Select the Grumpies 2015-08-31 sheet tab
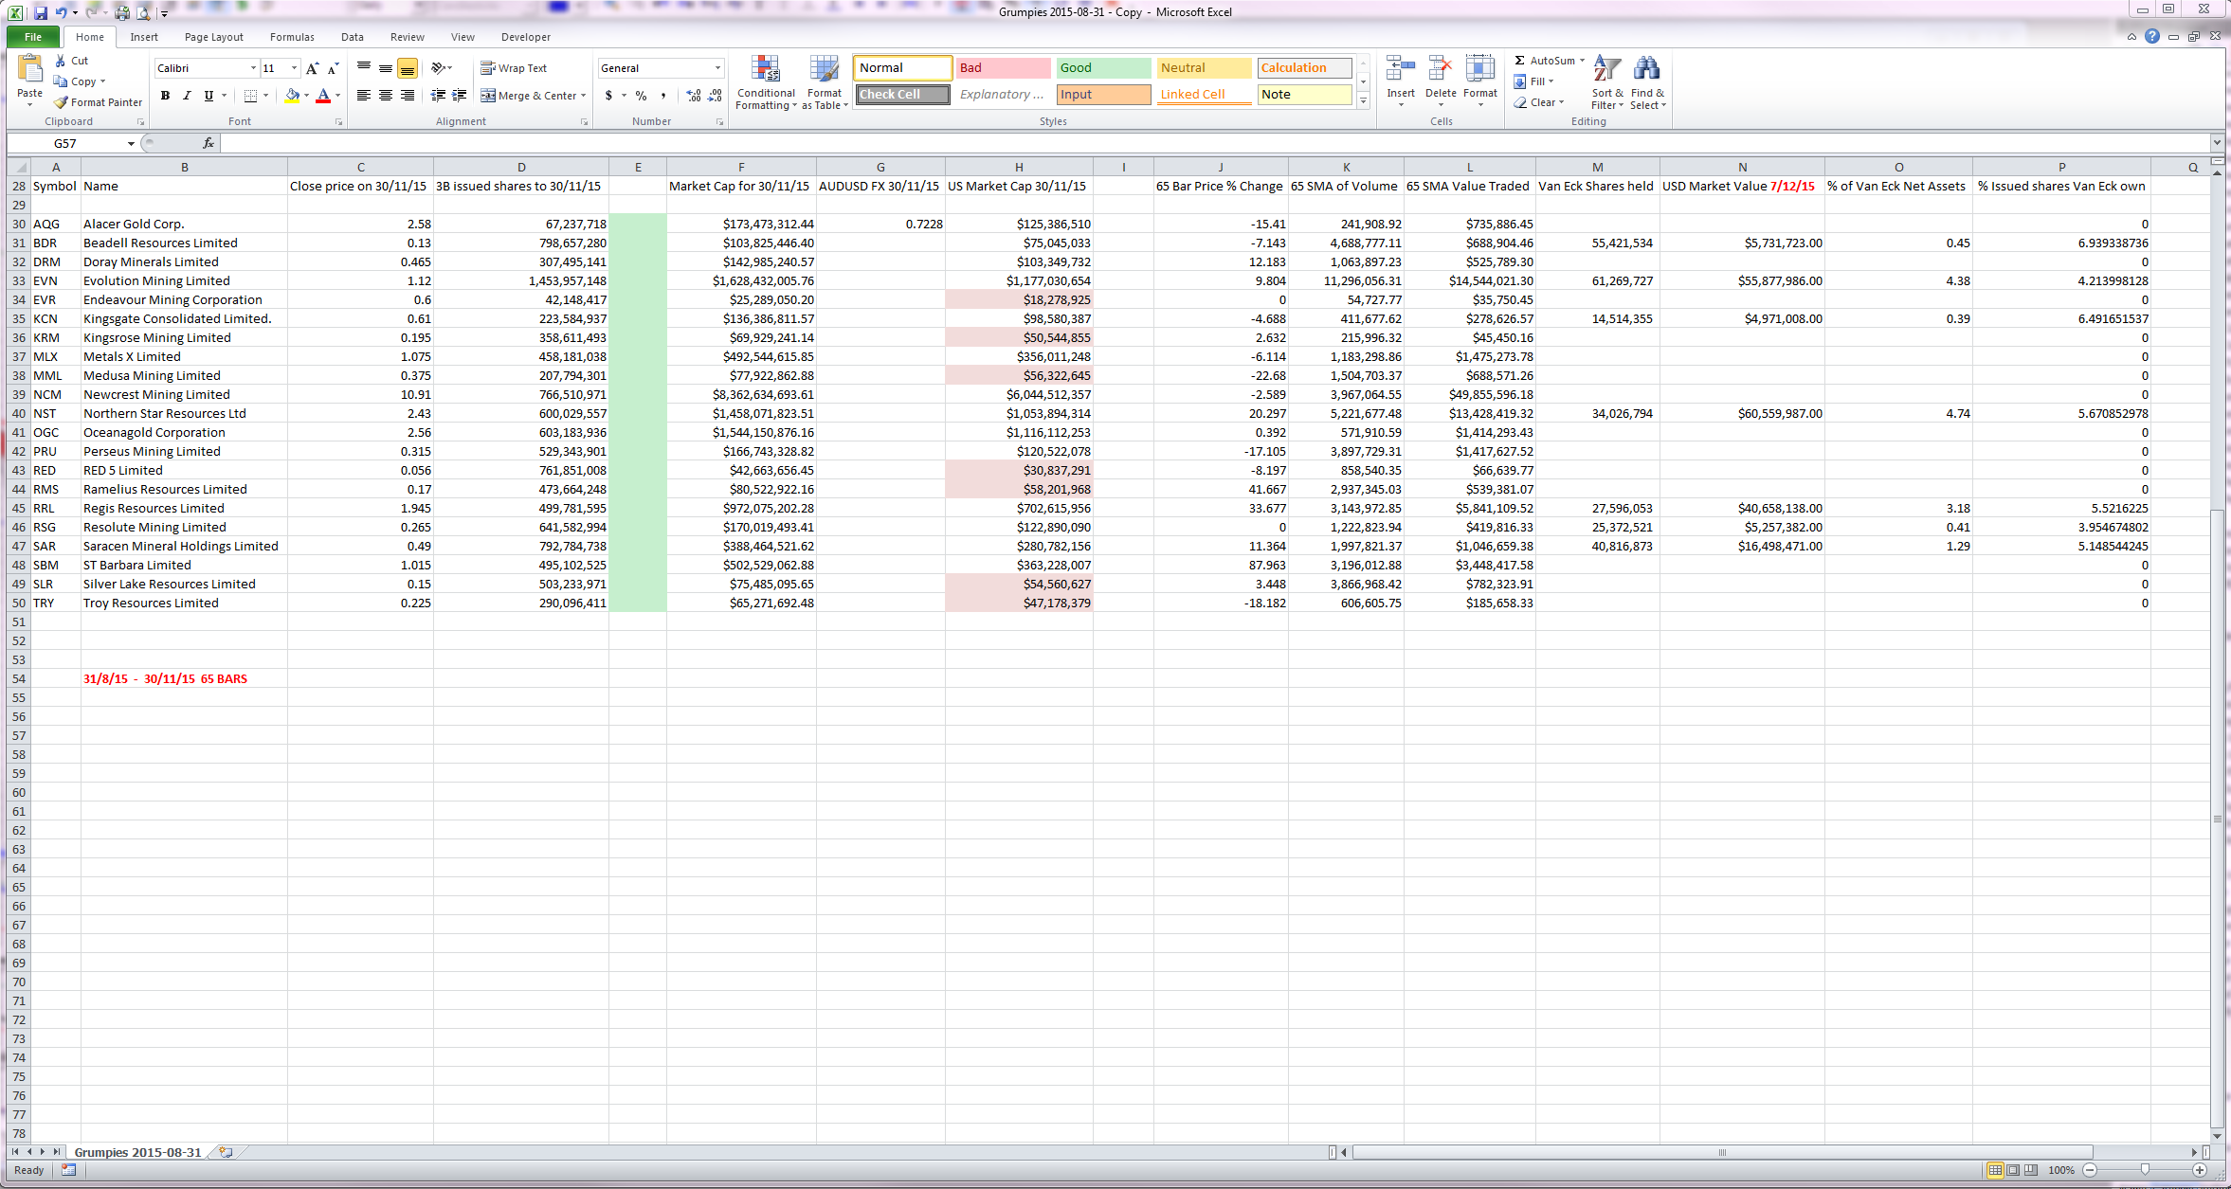The image size is (2231, 1189). (138, 1152)
